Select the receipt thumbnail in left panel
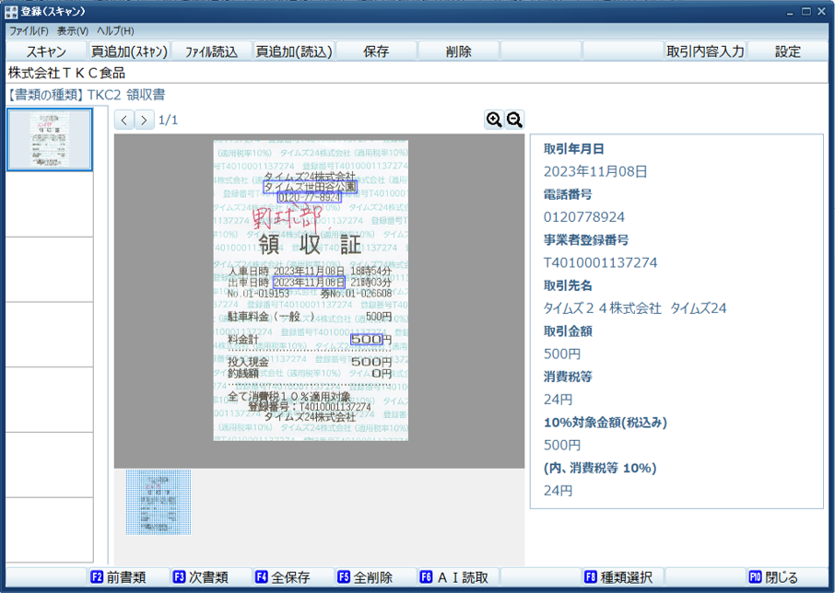835x593 pixels. click(x=50, y=139)
